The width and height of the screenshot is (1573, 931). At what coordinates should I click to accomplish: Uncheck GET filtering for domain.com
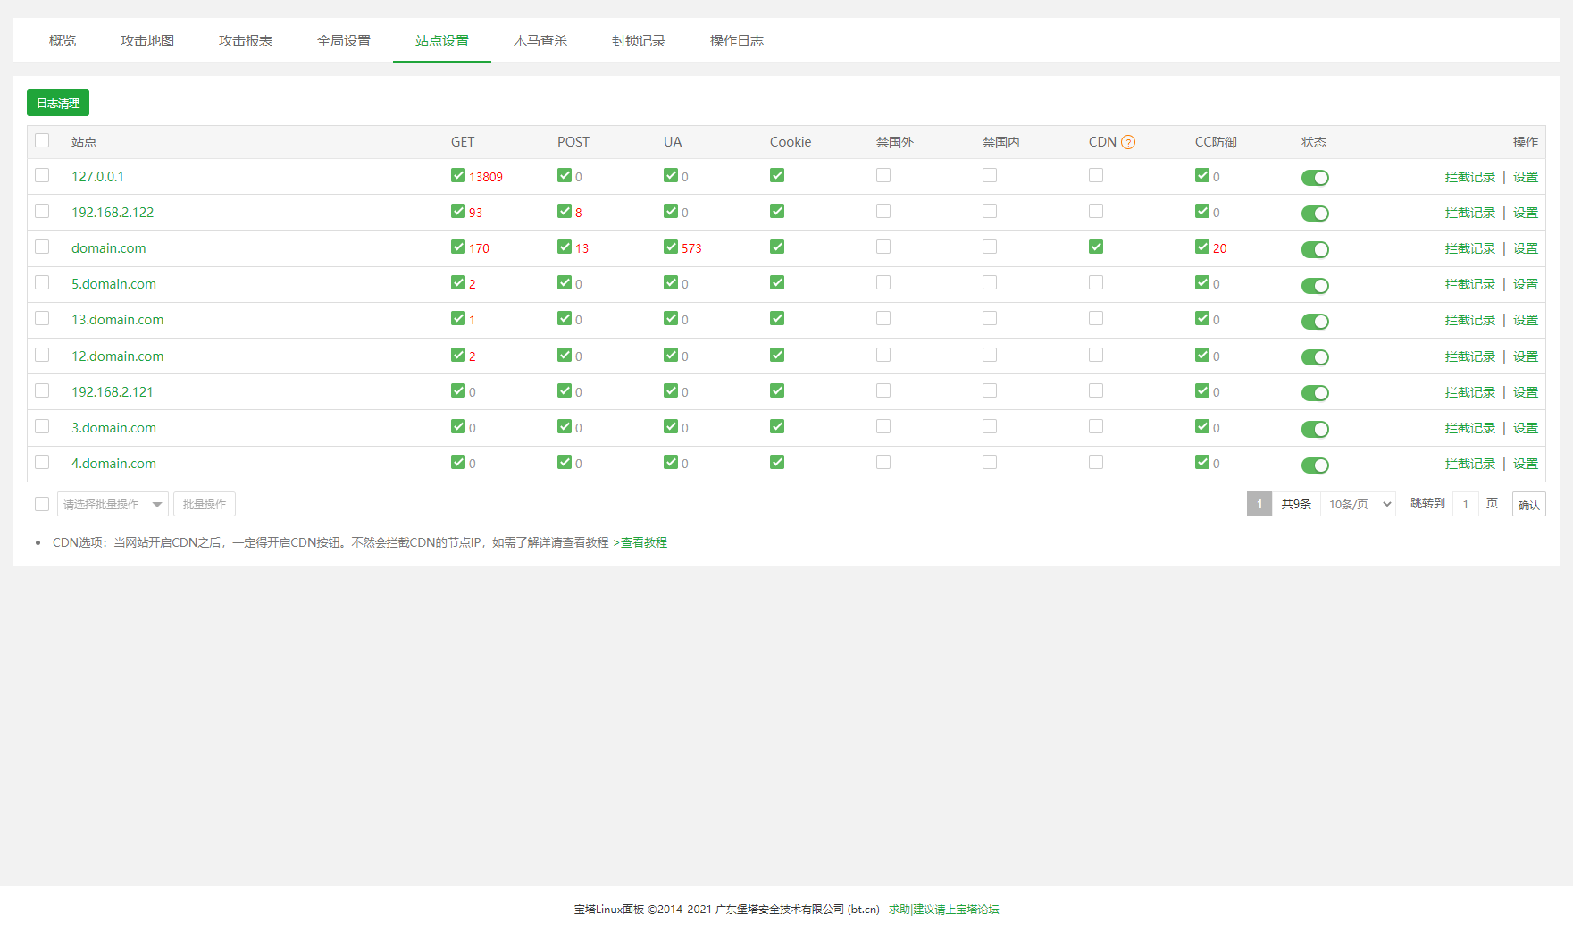458,247
